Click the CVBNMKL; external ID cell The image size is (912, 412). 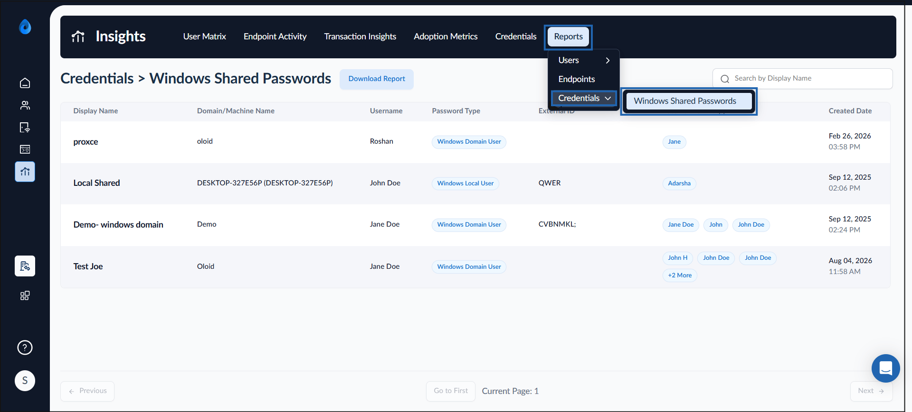point(557,224)
